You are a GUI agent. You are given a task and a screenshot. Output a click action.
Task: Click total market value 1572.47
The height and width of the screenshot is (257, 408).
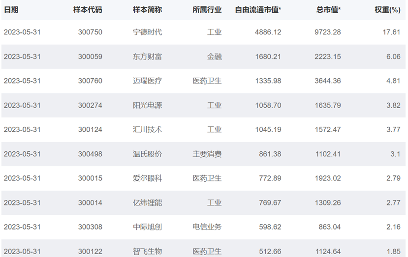328,129
